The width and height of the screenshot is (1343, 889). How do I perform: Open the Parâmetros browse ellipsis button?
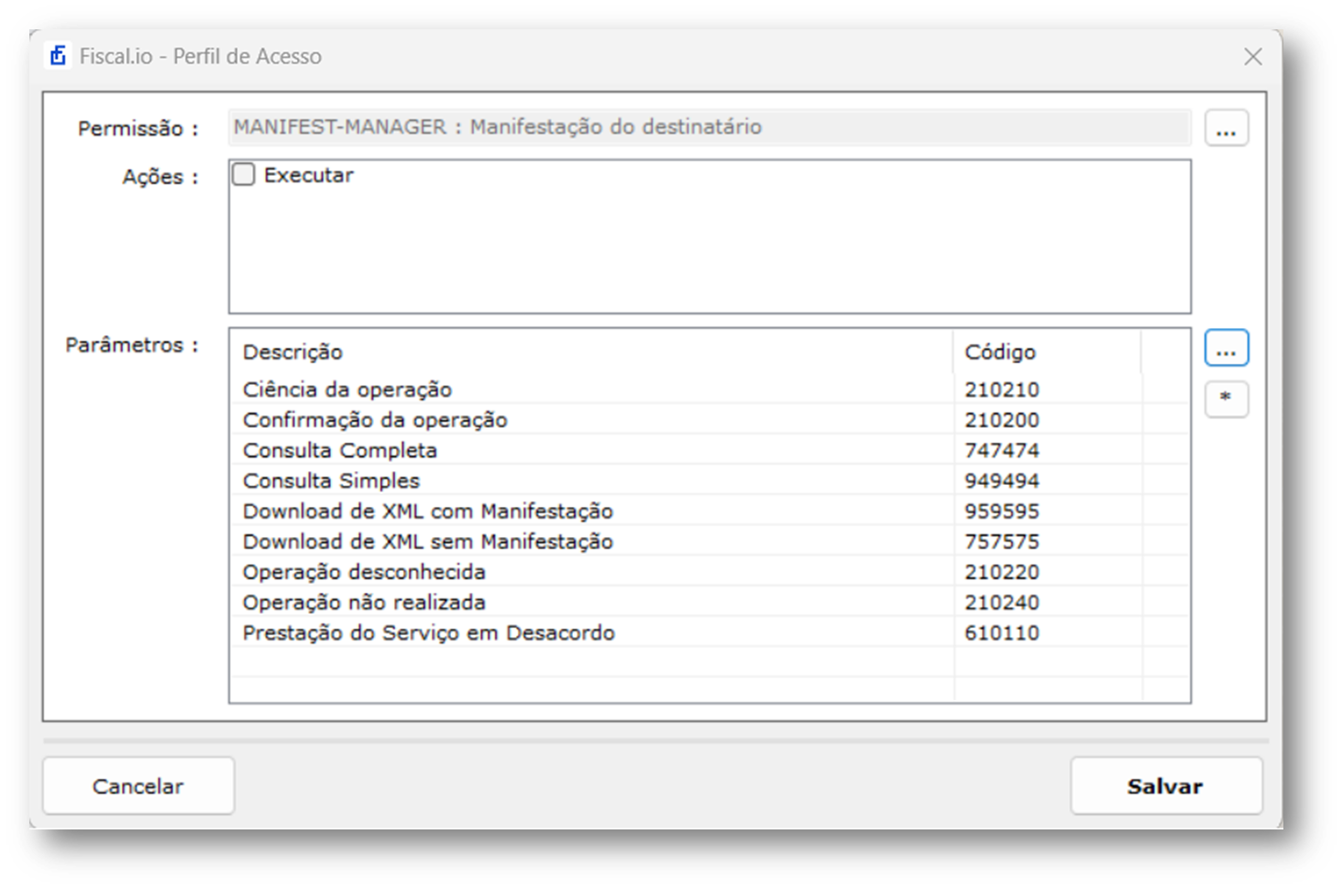pyautogui.click(x=1227, y=348)
